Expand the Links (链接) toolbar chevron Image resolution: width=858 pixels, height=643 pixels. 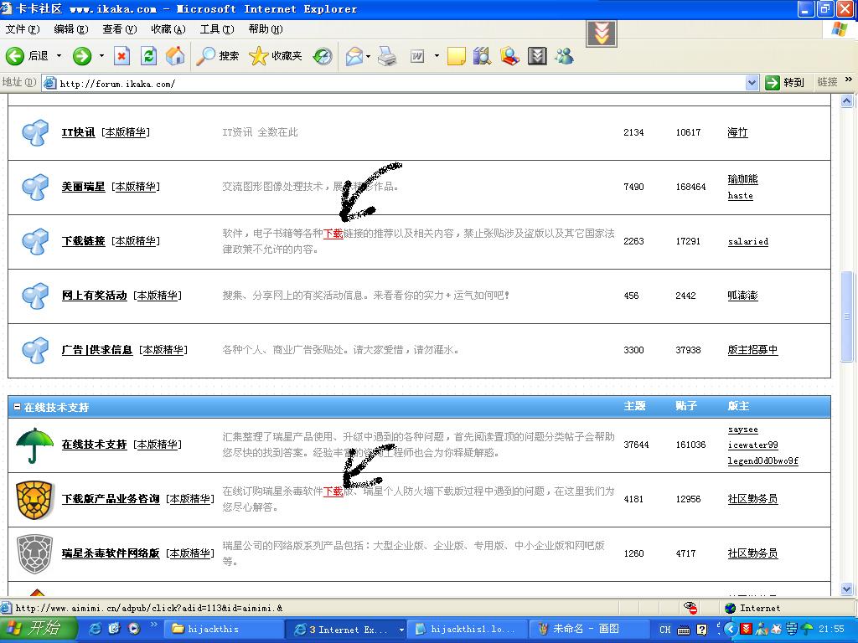pos(849,80)
